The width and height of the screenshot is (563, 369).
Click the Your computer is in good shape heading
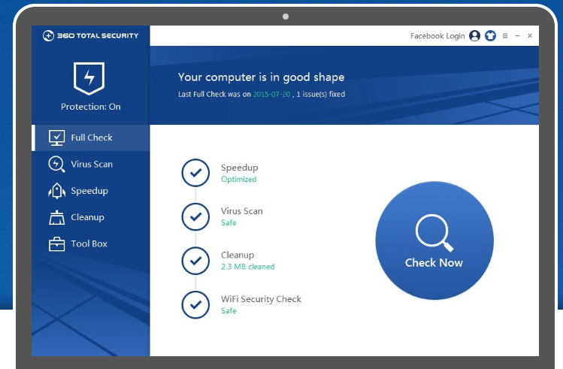pos(261,77)
